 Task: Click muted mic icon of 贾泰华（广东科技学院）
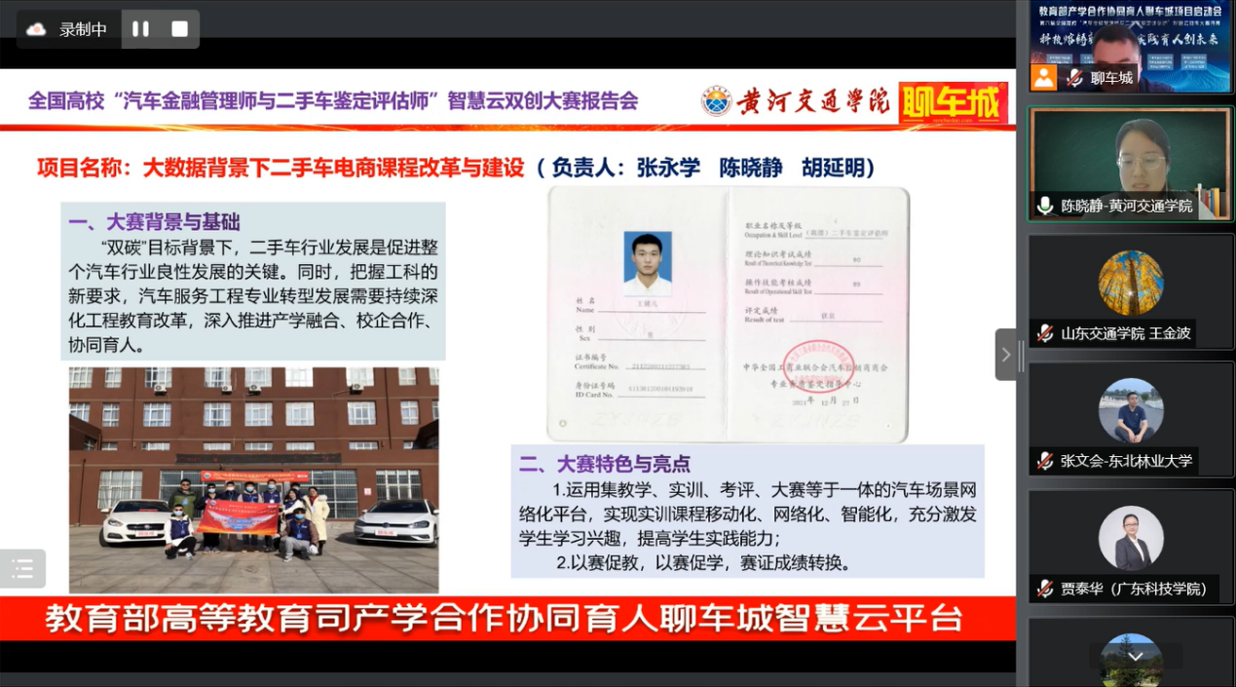coord(1045,589)
